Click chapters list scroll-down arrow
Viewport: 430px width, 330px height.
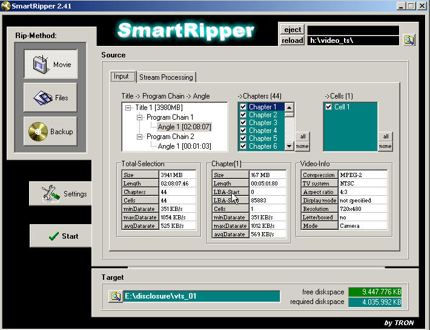point(289,146)
